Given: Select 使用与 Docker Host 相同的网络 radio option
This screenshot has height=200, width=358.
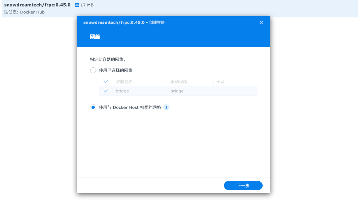Looking at the screenshot, I should click(x=93, y=108).
